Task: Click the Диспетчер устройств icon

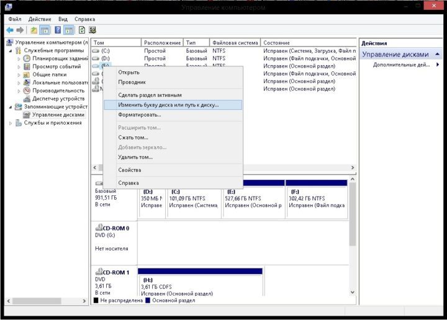Action: pos(27,99)
